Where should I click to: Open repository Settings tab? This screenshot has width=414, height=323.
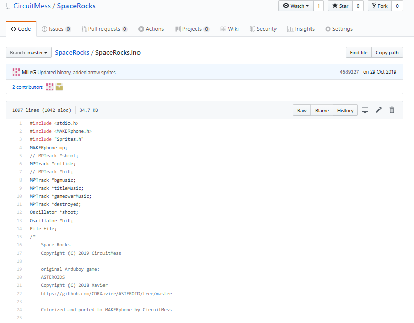coord(339,29)
